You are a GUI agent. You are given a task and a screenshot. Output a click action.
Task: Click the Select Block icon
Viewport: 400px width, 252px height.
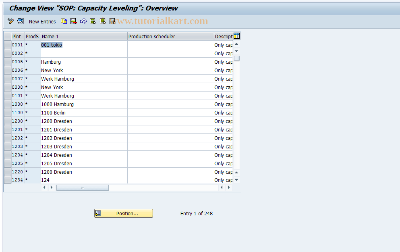click(x=102, y=21)
